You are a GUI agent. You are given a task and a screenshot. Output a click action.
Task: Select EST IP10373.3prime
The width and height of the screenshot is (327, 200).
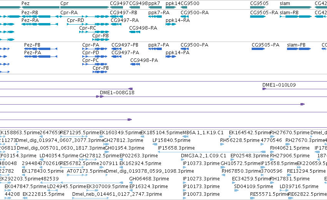tap(184, 167)
